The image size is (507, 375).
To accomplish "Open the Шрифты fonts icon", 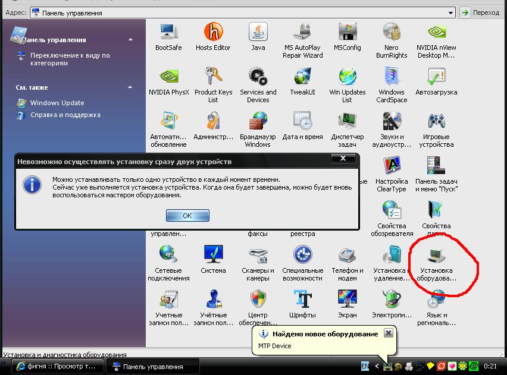I will [303, 304].
